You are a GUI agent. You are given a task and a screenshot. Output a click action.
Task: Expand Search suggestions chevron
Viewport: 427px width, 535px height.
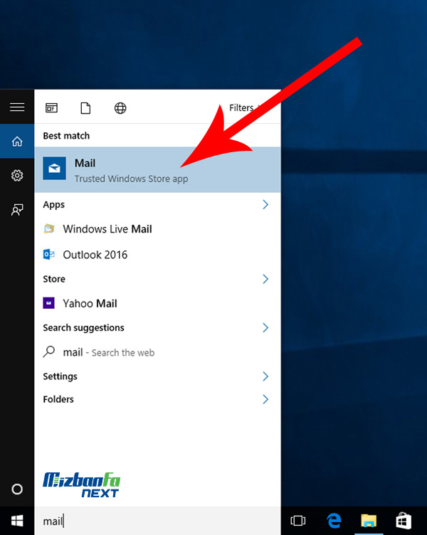[265, 327]
